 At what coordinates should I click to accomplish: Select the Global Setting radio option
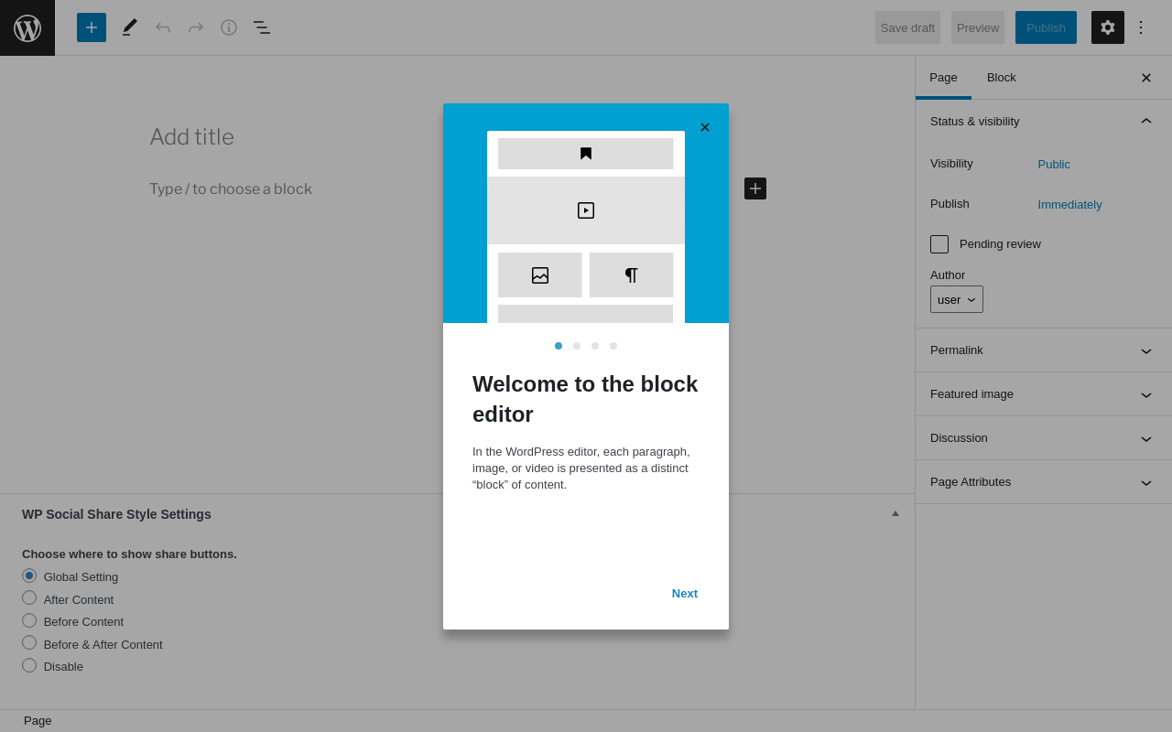pyautogui.click(x=29, y=576)
